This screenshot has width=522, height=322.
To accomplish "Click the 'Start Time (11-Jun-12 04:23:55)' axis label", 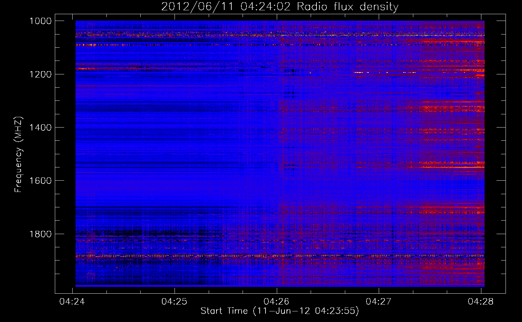I will point(280,311).
